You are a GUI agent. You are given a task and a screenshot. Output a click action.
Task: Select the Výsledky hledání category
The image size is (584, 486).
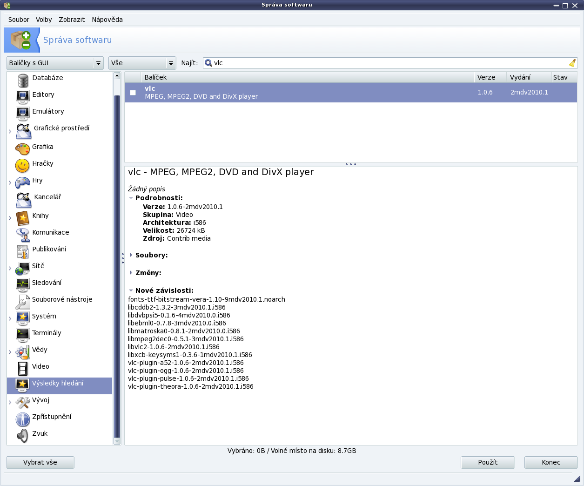click(x=60, y=386)
